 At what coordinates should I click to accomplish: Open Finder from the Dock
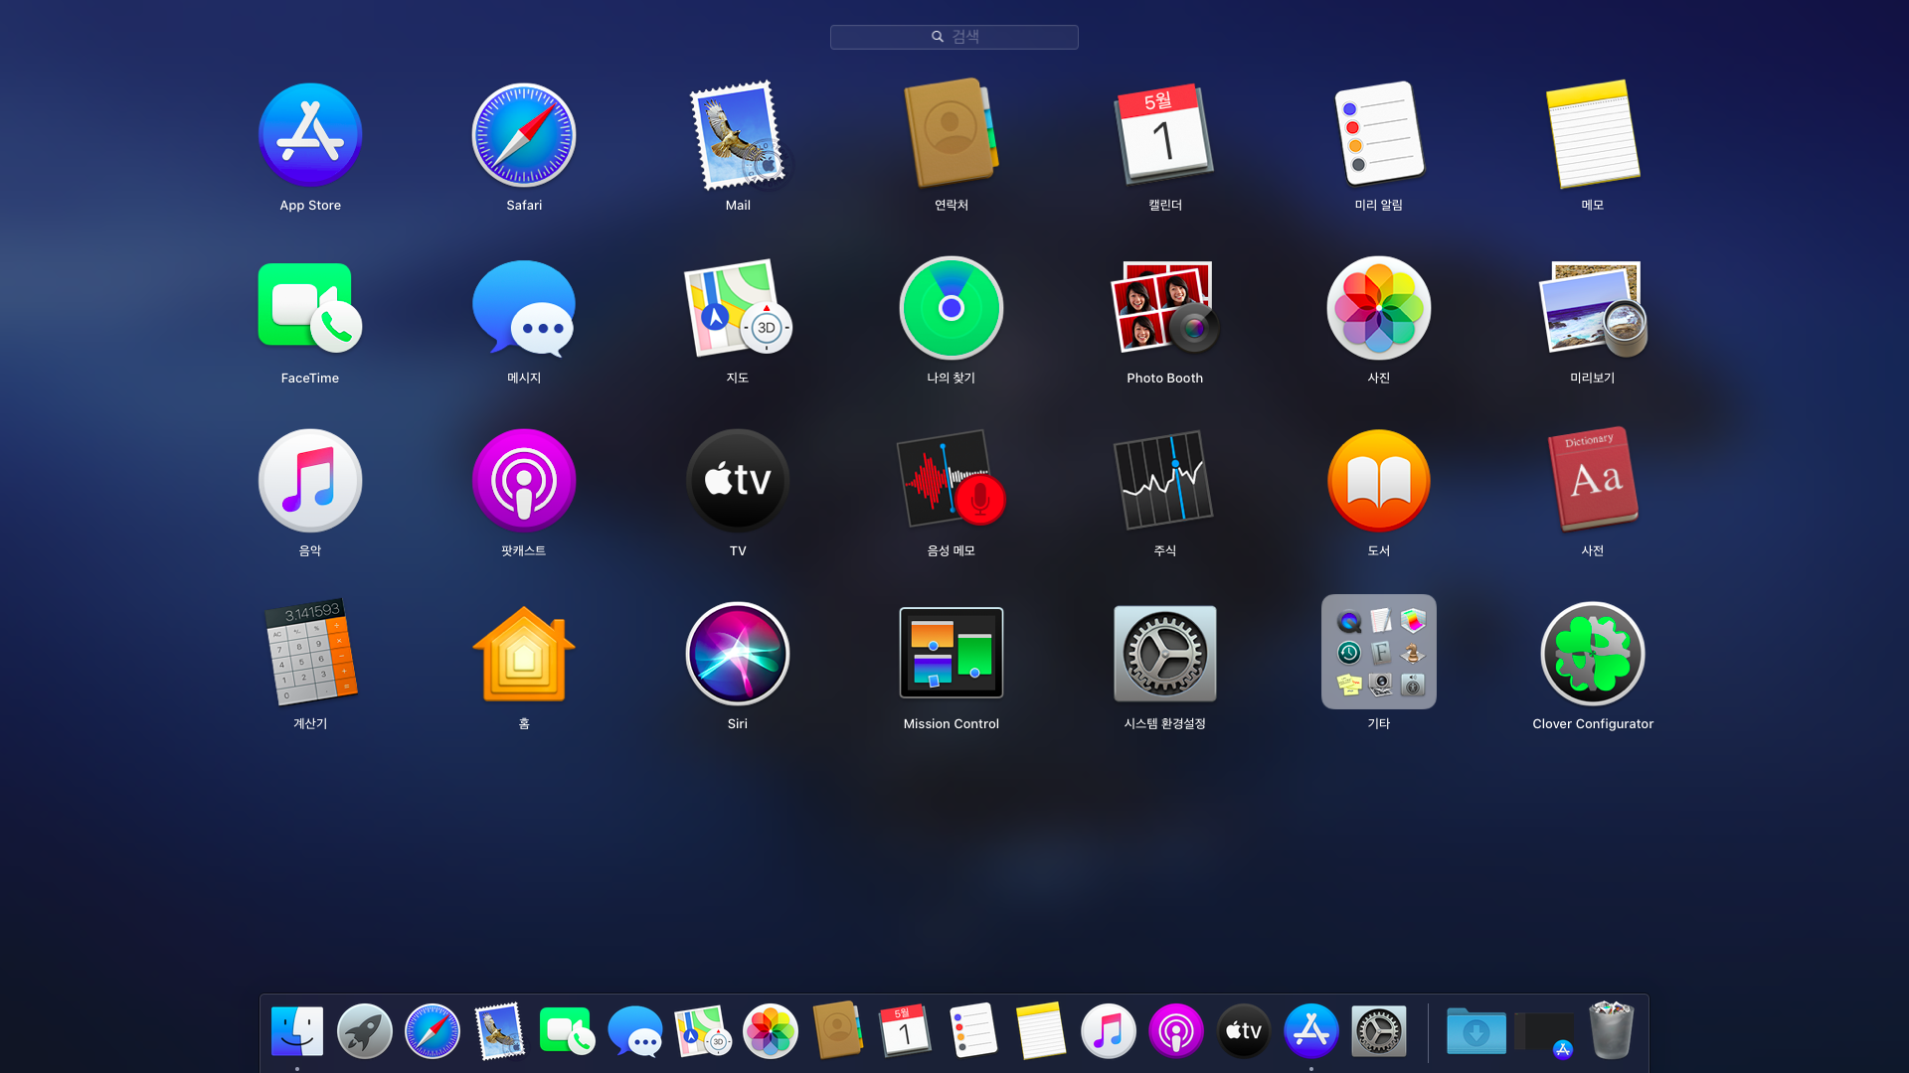click(x=297, y=1031)
